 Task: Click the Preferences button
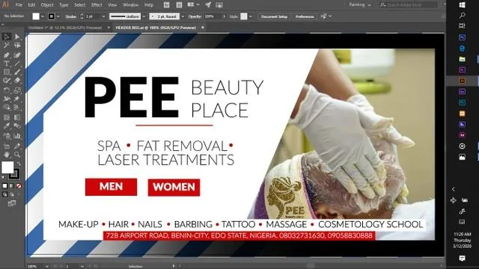coord(305,16)
